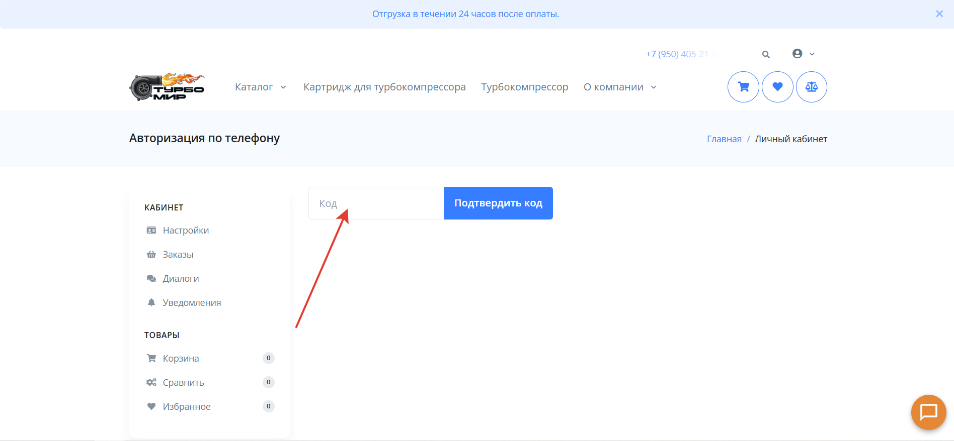Click the Уведомления bell icon
The width and height of the screenshot is (954, 441).
[x=151, y=302]
